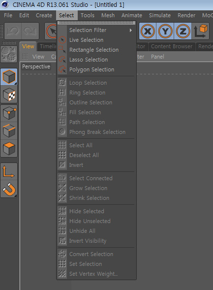The width and height of the screenshot is (213, 290).
Task: Click Select Connected entry
Action: tap(96, 178)
